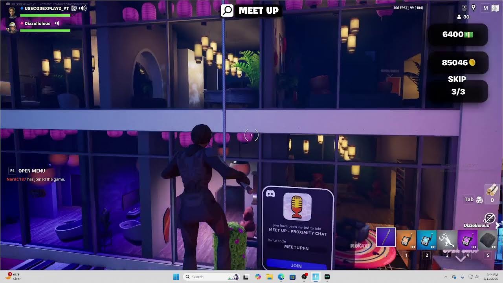Select the dark rock item in slot 5

pyautogui.click(x=488, y=240)
